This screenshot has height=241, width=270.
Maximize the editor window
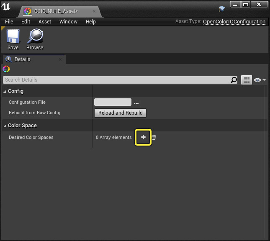tap(246, 5)
